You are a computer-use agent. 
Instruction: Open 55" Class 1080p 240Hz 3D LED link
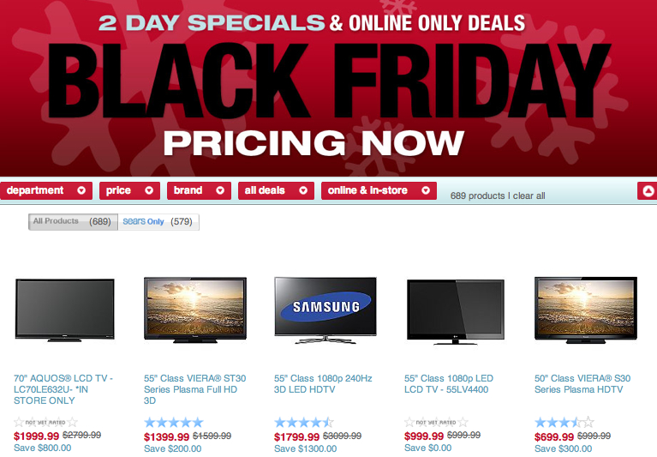point(323,383)
